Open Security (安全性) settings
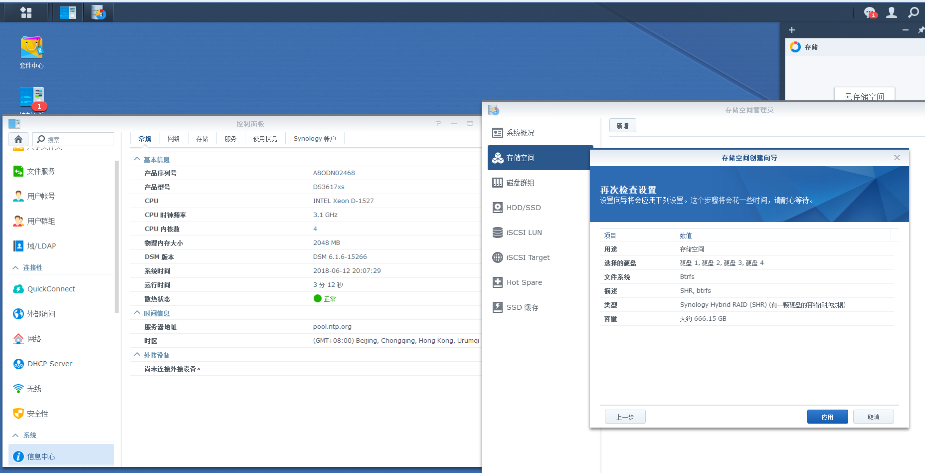925x473 pixels. point(61,414)
